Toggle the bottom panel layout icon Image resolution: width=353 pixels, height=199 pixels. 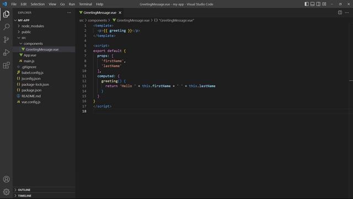(312, 4)
